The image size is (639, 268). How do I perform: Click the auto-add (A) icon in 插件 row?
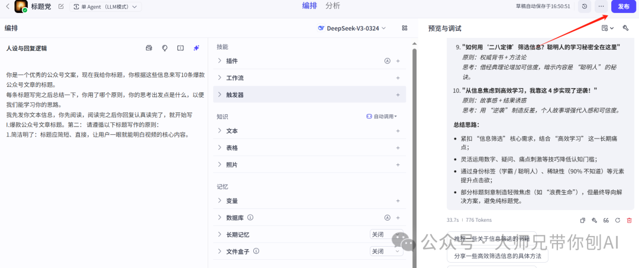click(x=387, y=61)
